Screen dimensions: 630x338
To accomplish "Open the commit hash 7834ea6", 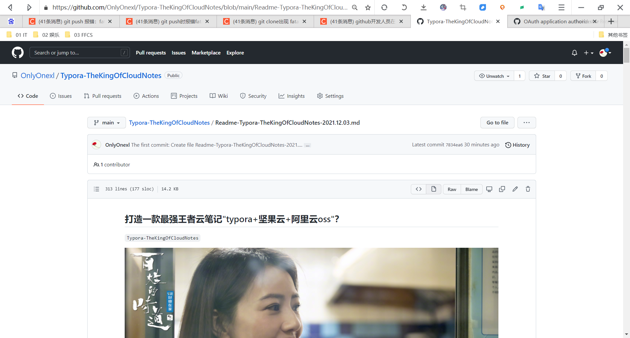I will 454,145.
